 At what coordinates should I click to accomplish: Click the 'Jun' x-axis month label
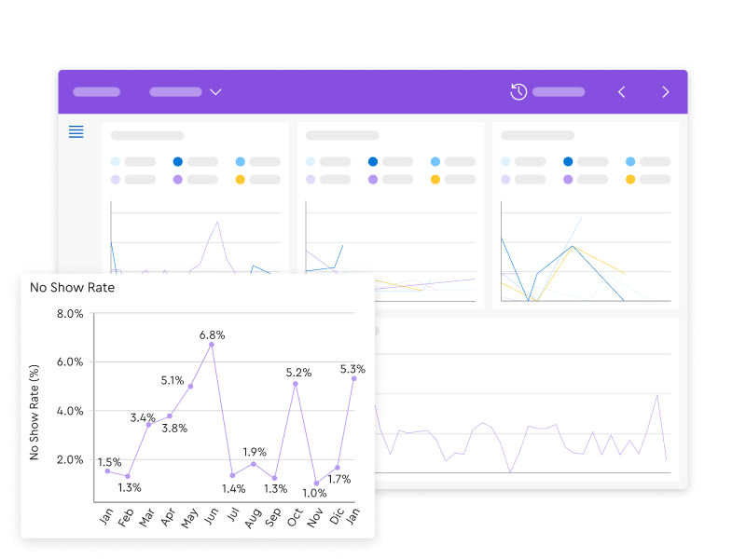pyautogui.click(x=212, y=516)
